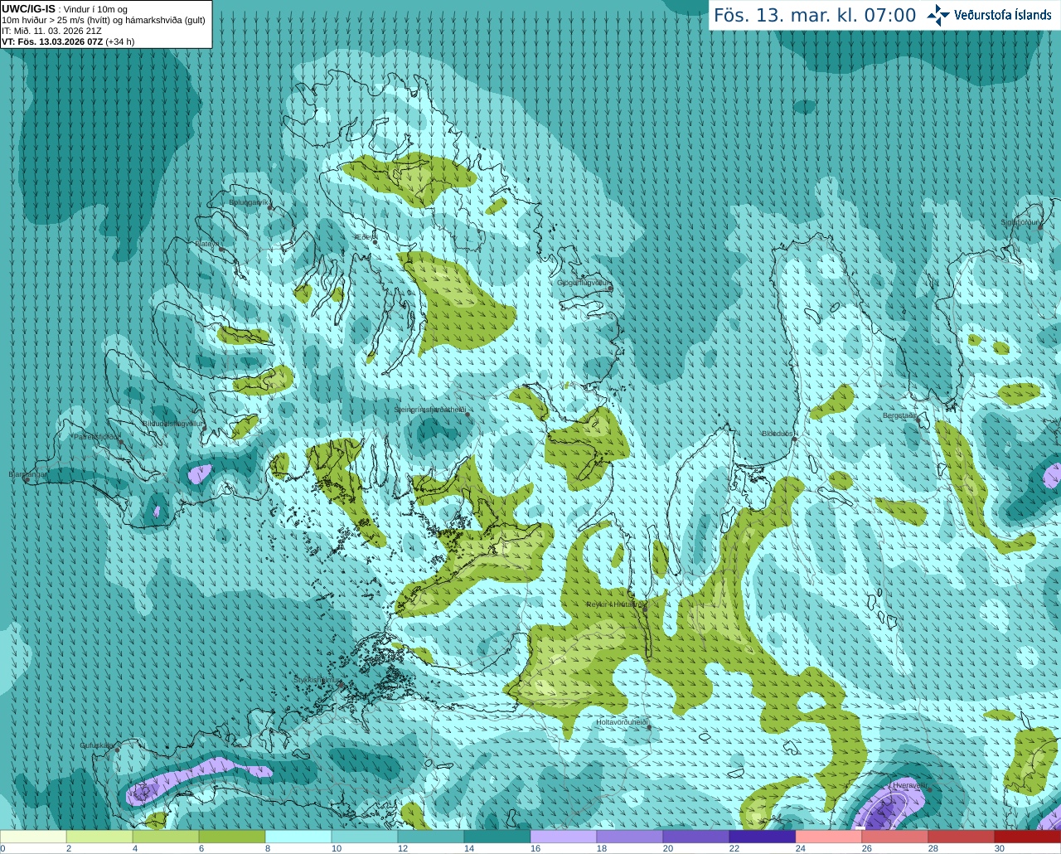Click the 12–14 m/s teal legend swatch
The height and width of the screenshot is (854, 1061).
(x=431, y=837)
